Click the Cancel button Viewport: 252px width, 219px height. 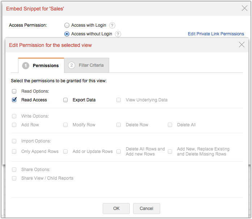point(146,208)
